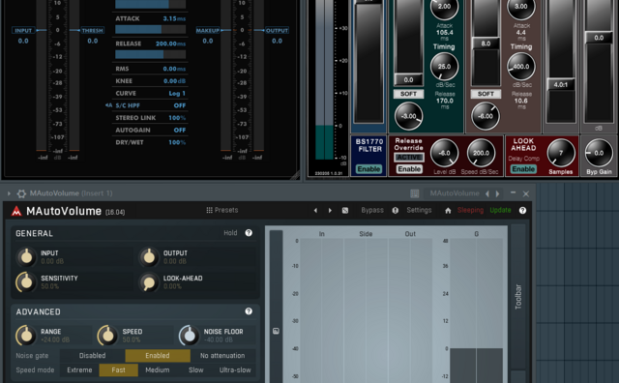
Task: Click the INPUT knob in General
Action: point(26,257)
